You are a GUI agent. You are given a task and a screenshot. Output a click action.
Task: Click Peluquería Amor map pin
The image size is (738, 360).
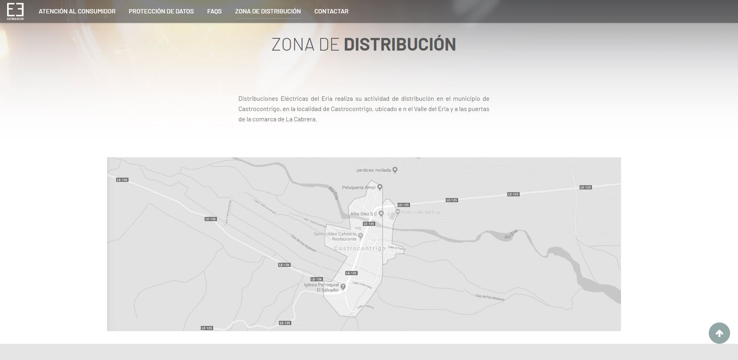click(x=380, y=187)
